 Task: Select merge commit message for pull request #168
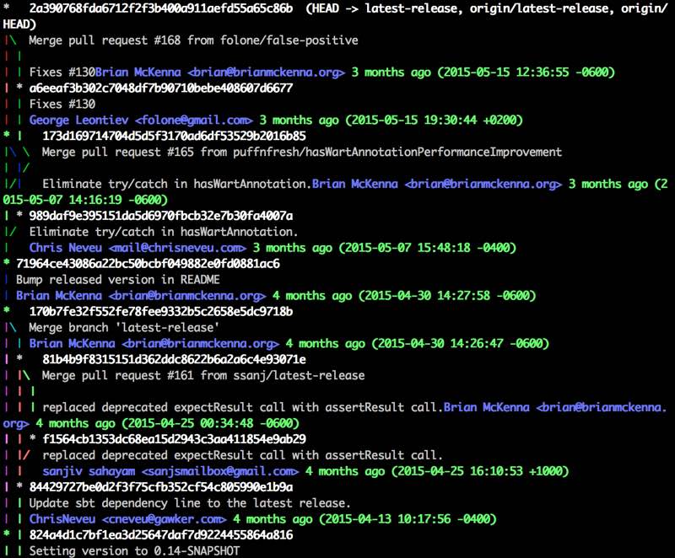(x=194, y=40)
